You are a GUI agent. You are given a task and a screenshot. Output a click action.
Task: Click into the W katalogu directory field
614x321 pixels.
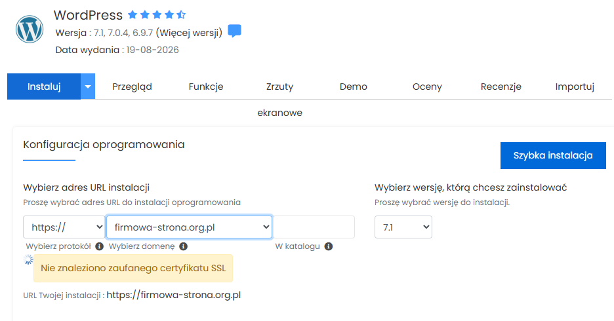pyautogui.click(x=314, y=227)
